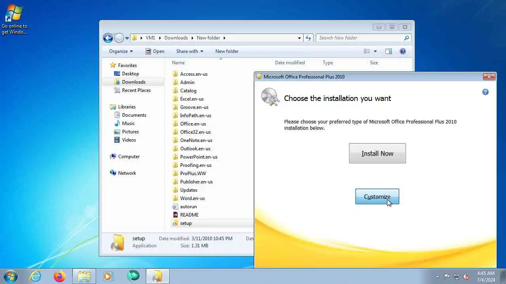Click the Office setup disc icon
This screenshot has height=284, width=506.
pos(270,97)
